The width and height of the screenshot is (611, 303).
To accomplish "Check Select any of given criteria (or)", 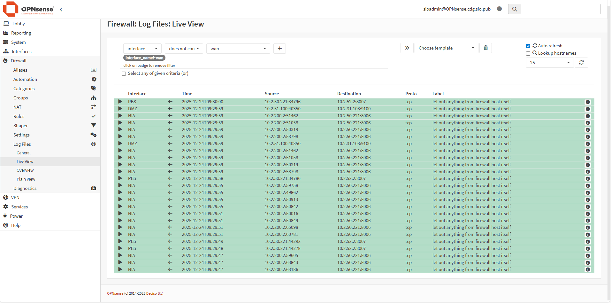I will point(124,74).
